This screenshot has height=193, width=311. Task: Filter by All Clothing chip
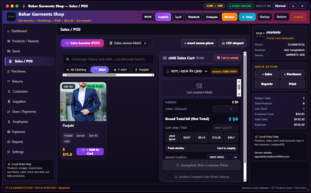click(76, 70)
